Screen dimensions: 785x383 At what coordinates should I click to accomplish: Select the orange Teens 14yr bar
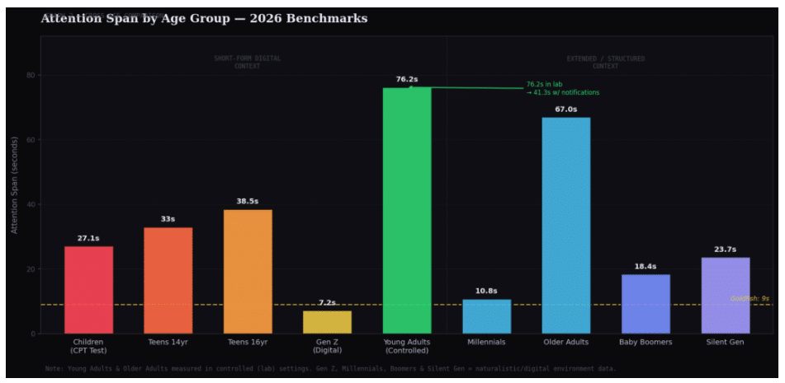point(168,280)
